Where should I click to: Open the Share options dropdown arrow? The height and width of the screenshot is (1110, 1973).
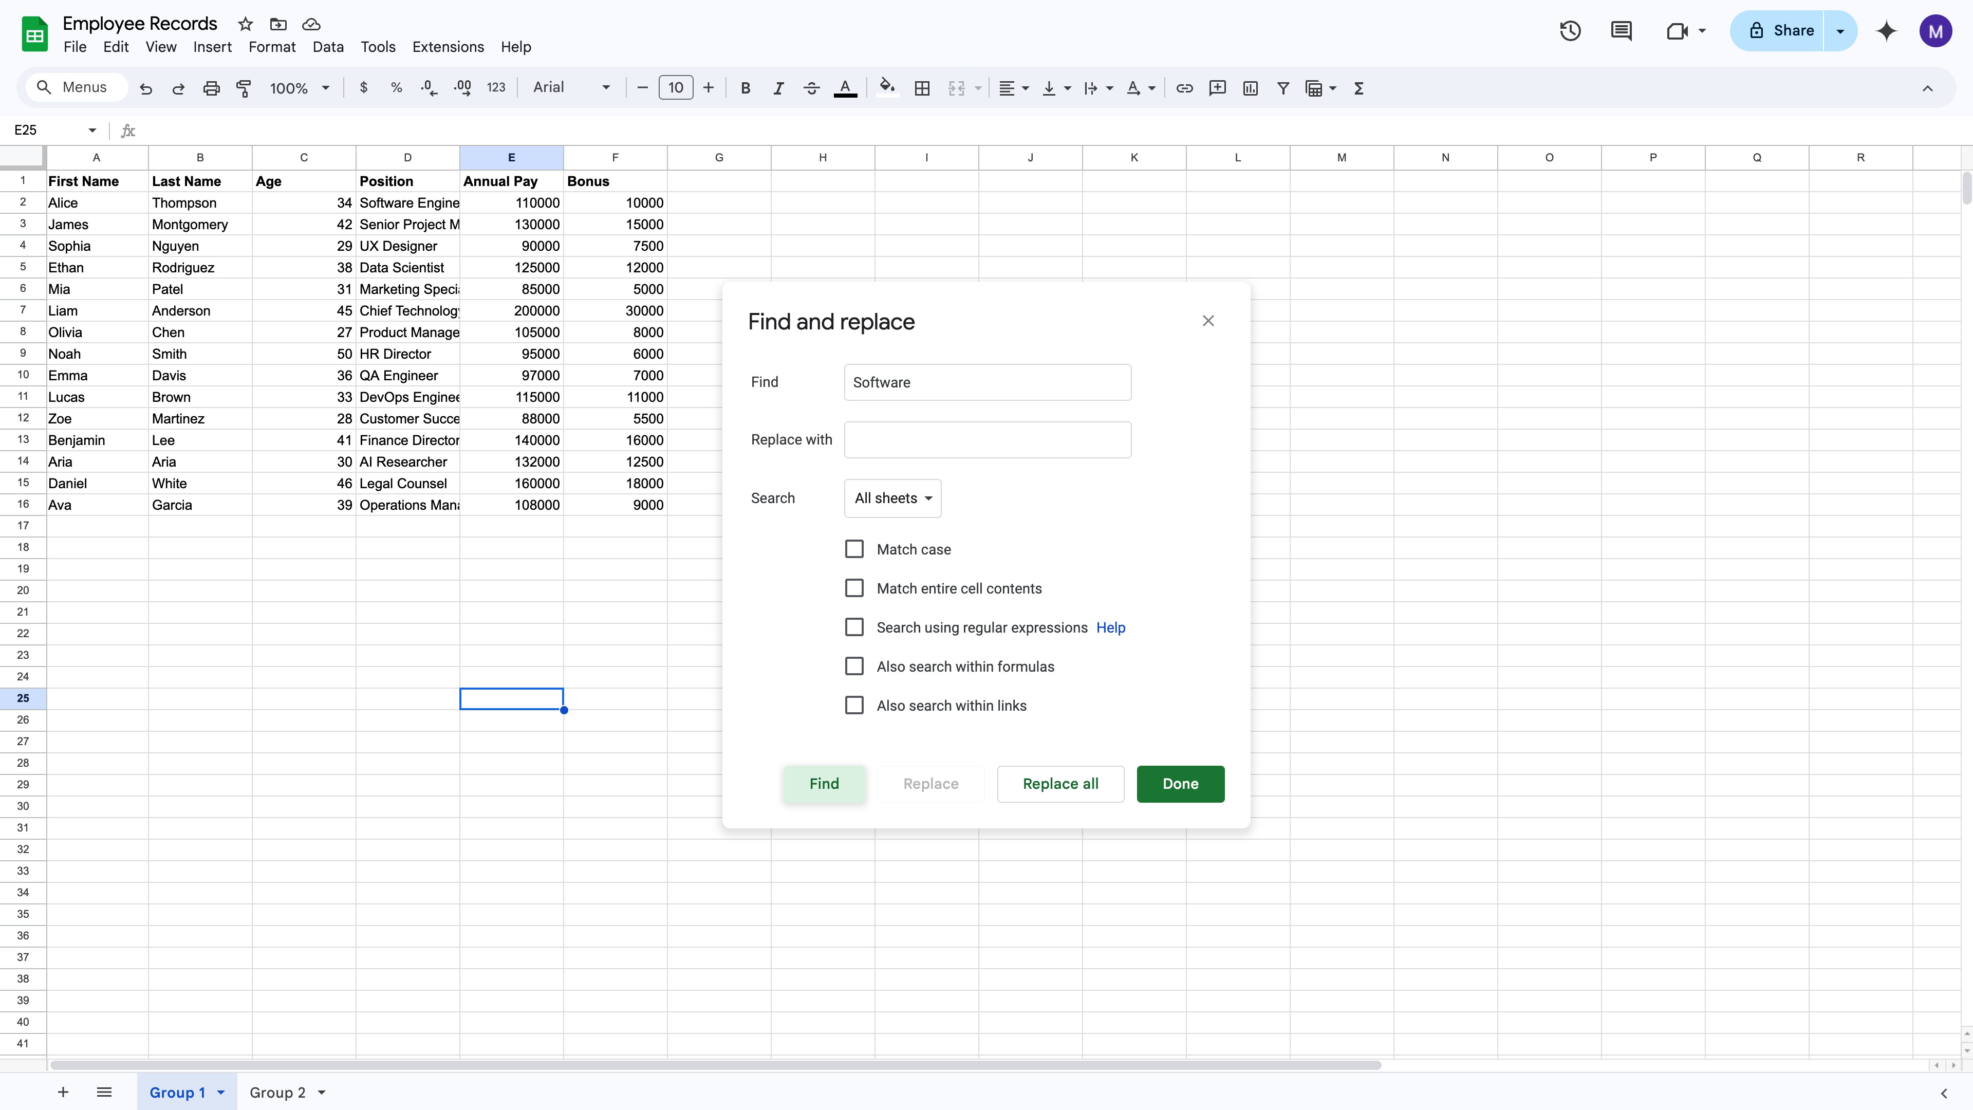(1840, 31)
